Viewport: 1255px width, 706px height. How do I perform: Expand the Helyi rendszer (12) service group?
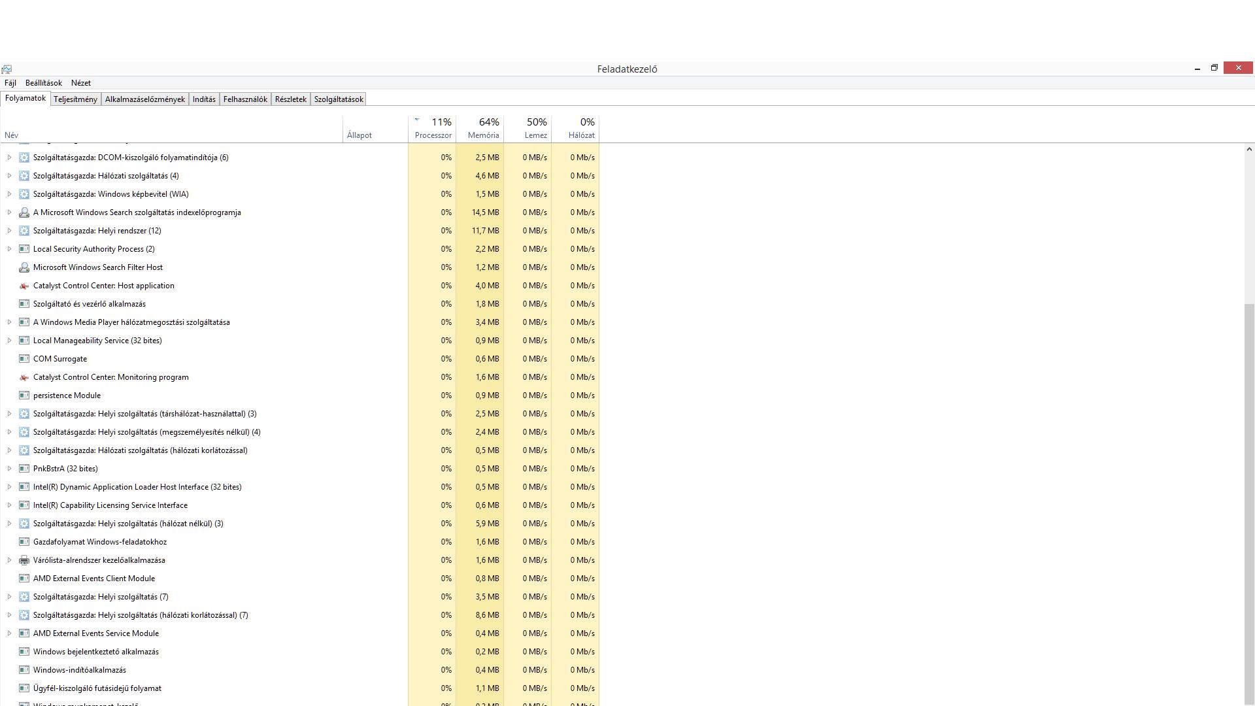[9, 231]
